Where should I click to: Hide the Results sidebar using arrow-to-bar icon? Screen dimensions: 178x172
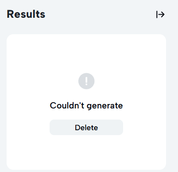pyautogui.click(x=160, y=15)
